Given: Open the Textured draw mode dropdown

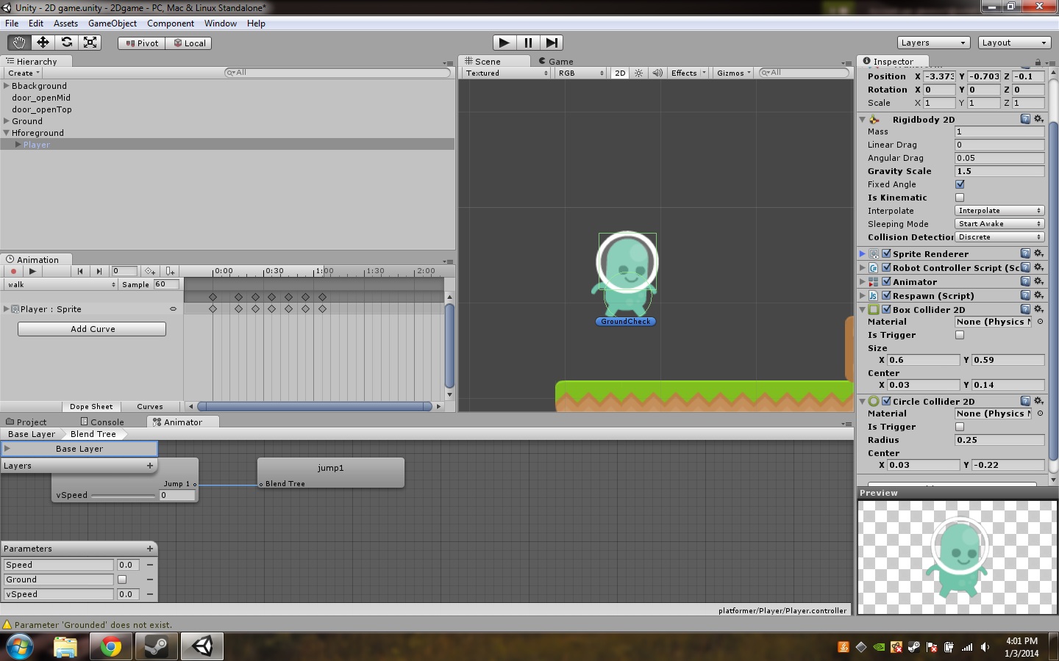Looking at the screenshot, I should click(506, 73).
